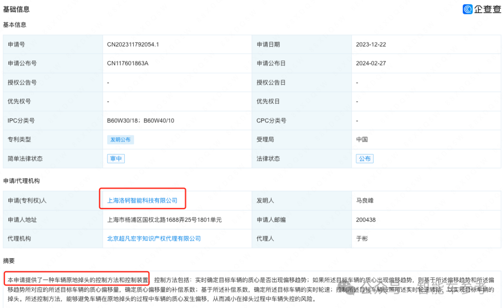Click the 授权公告号 label cell

pyautogui.click(x=53, y=82)
